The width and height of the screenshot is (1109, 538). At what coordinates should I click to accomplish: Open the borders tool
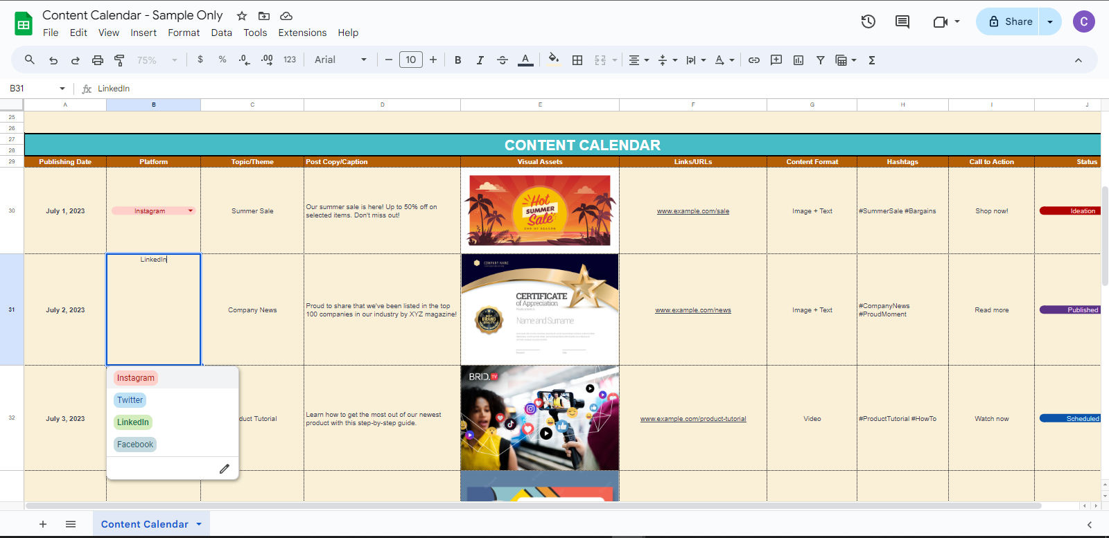click(577, 60)
